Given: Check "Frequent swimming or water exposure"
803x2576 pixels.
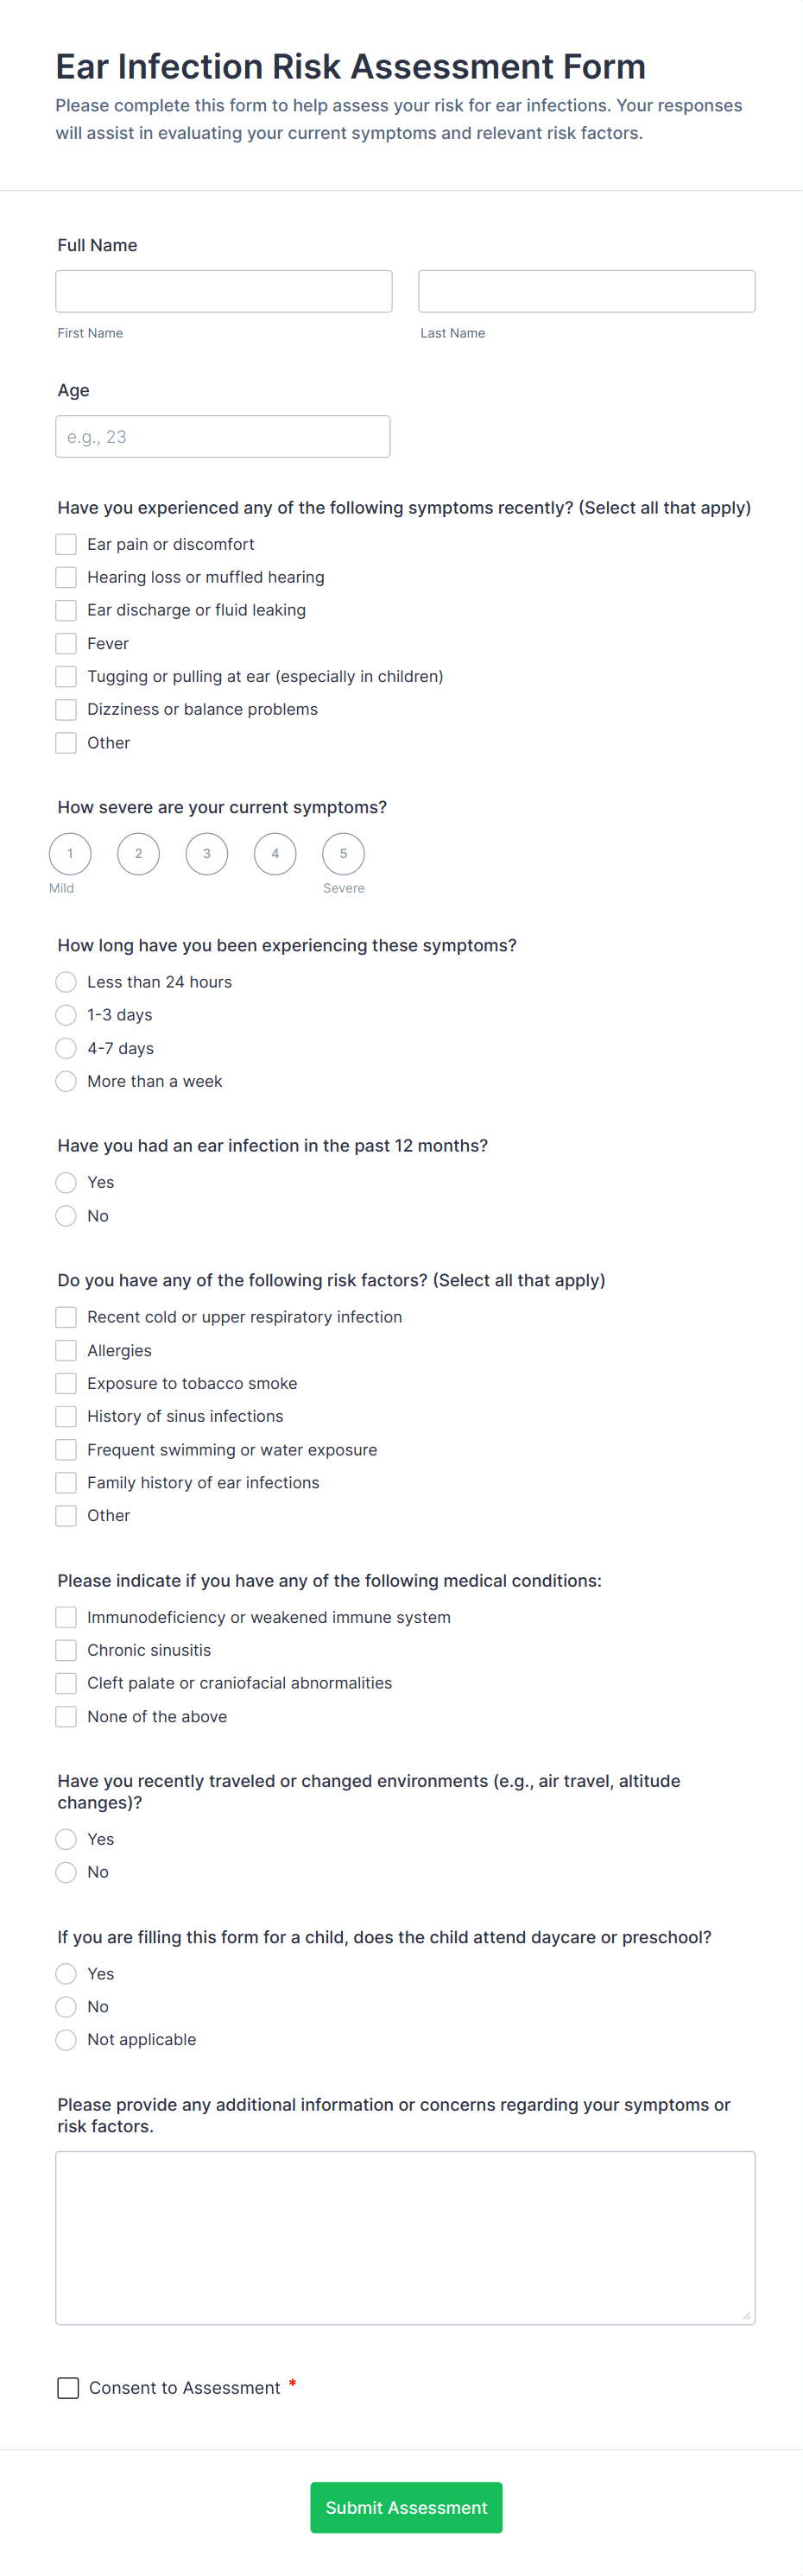Looking at the screenshot, I should pos(66,1449).
